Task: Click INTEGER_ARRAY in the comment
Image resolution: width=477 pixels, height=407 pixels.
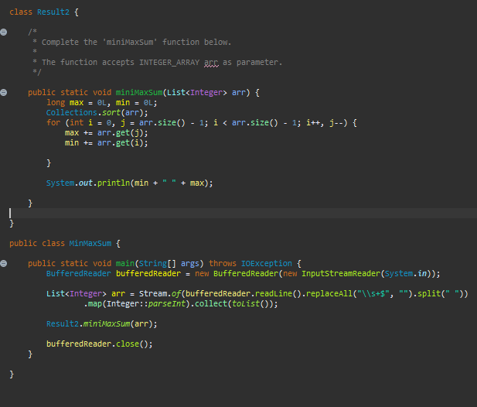Action: pyautogui.click(x=169, y=63)
